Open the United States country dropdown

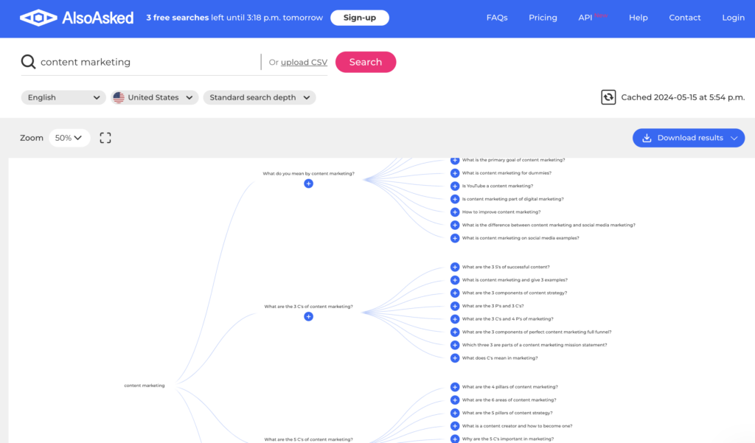[154, 97]
